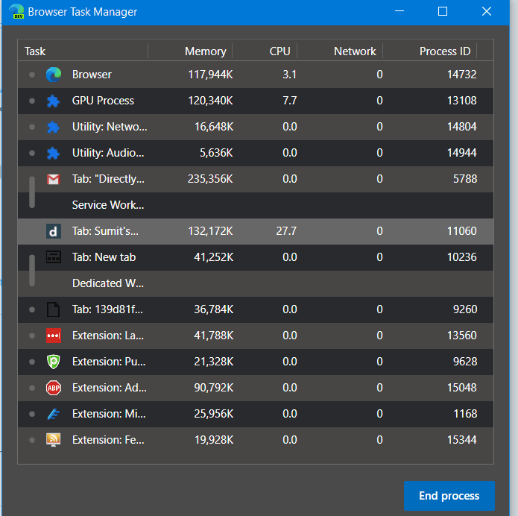Viewport: 518px width, 516px height.
Task: Close the Browser Task Manager window
Action: click(486, 11)
